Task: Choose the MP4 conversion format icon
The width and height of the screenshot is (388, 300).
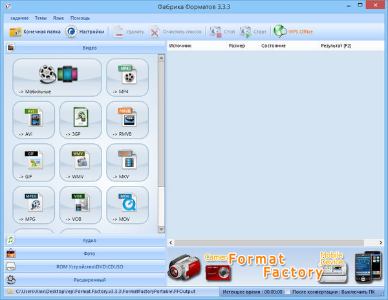Action: pyautogui.click(x=127, y=77)
